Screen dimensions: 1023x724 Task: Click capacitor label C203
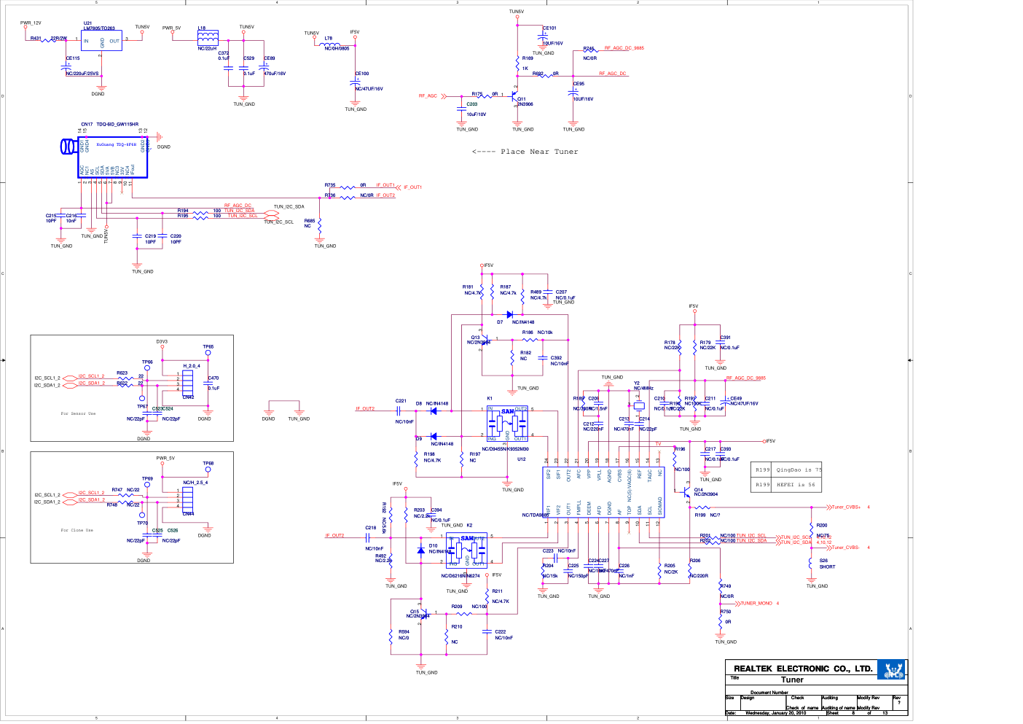[x=472, y=104]
